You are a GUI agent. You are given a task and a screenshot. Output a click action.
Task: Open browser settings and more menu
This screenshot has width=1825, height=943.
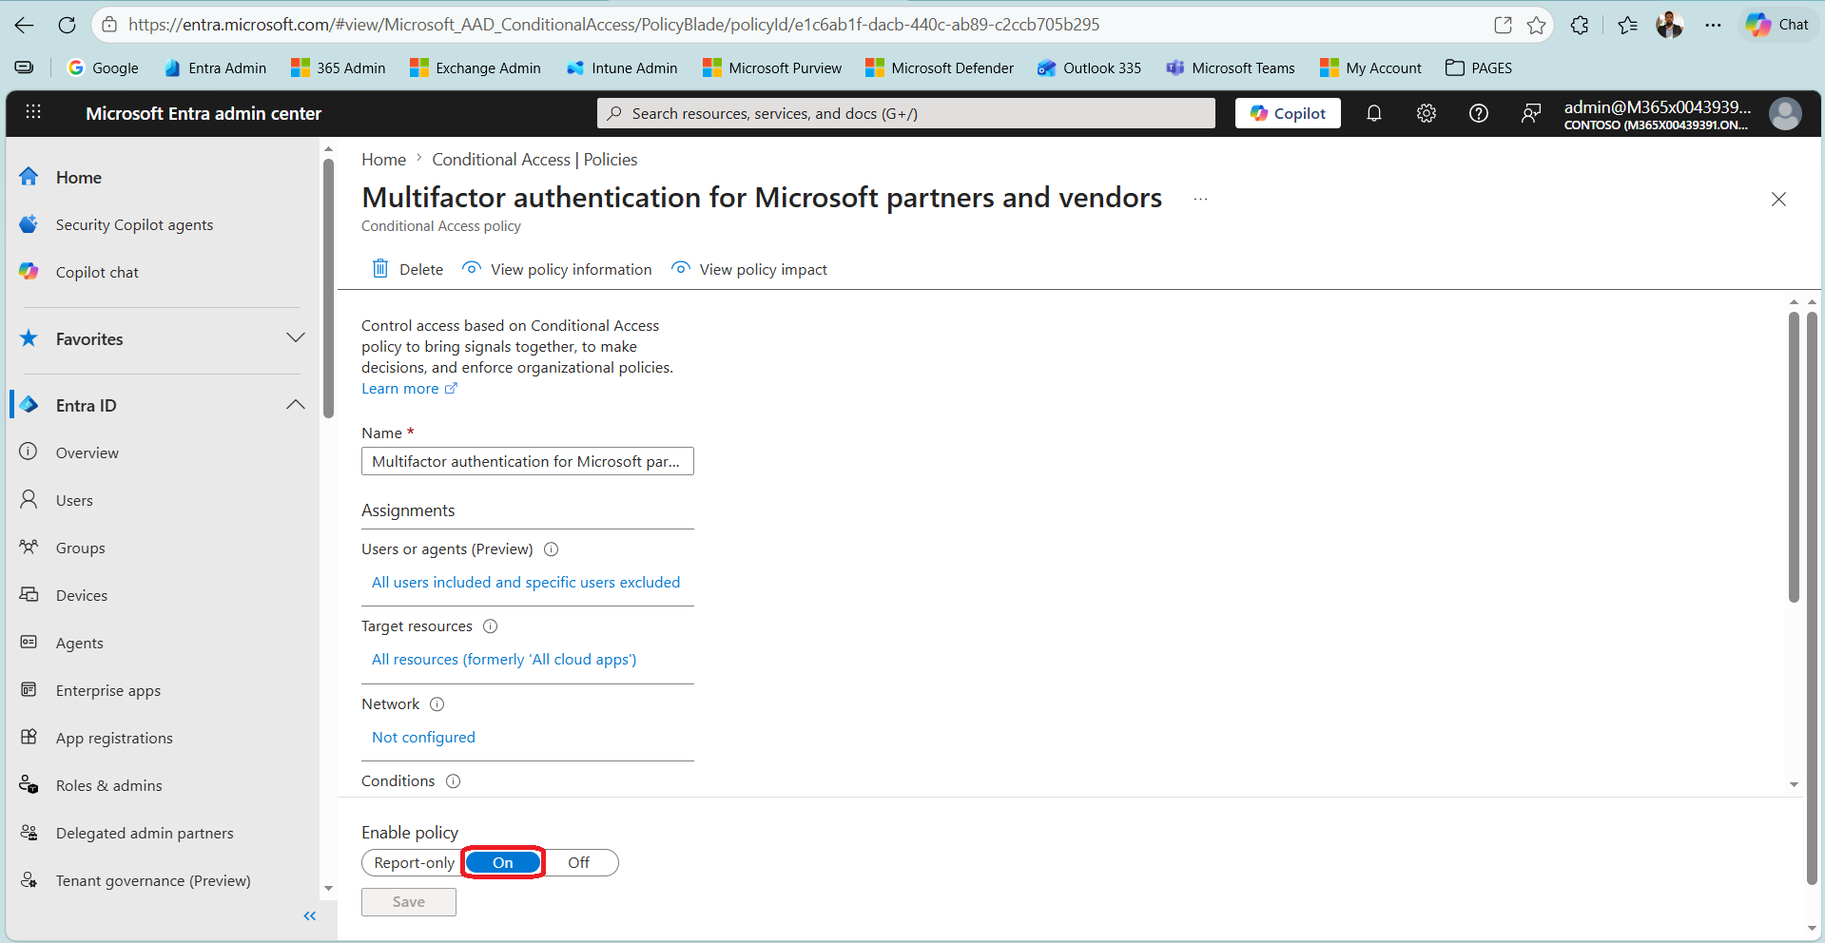pos(1713,25)
